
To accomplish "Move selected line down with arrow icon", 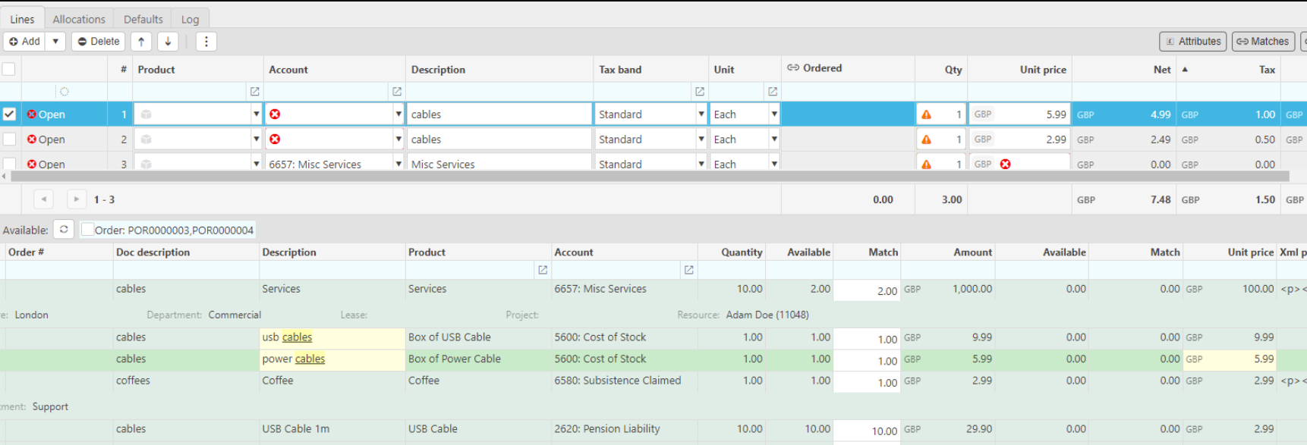I will pos(168,42).
